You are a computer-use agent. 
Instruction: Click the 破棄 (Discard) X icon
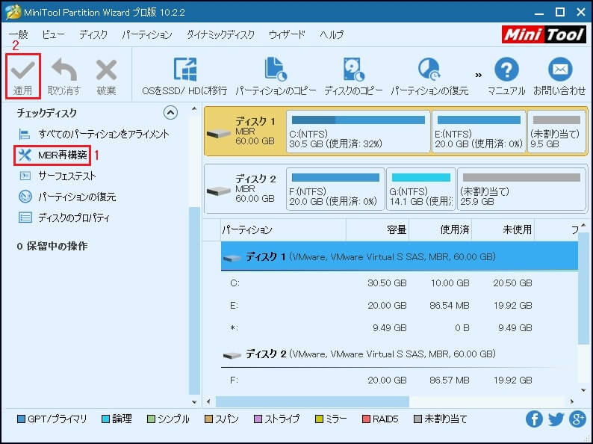(106, 70)
